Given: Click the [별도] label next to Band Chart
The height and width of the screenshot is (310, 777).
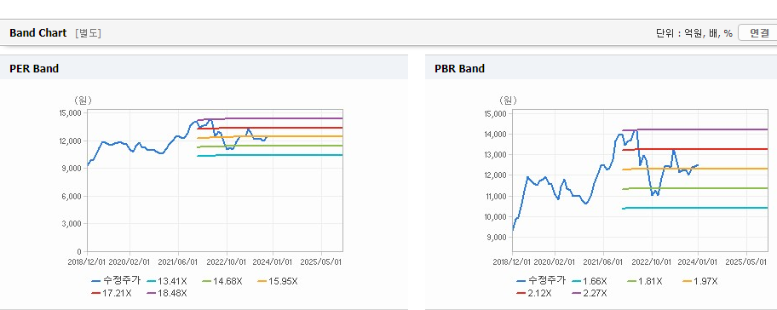Looking at the screenshot, I should pos(89,33).
